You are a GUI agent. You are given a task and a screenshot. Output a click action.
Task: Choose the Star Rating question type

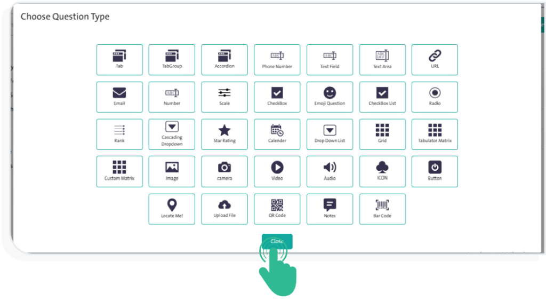point(224,134)
